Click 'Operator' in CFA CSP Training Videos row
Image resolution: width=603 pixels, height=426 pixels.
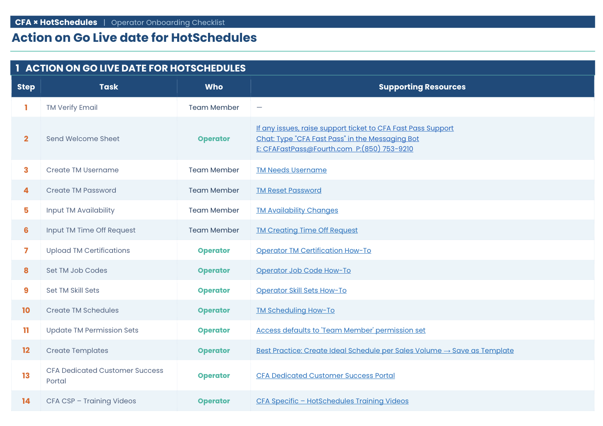tap(214, 401)
